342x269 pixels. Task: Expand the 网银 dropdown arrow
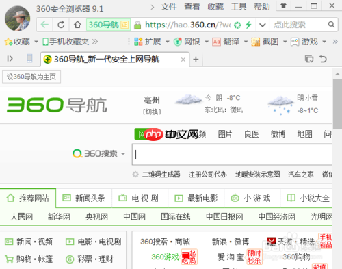(207, 42)
